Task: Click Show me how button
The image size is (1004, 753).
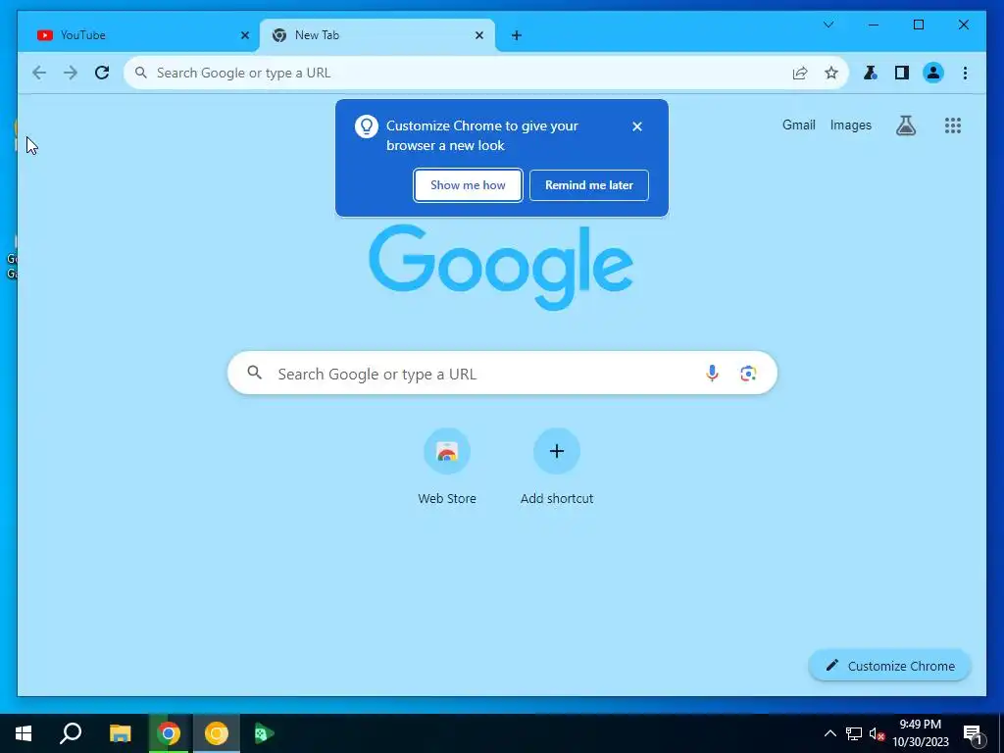Action: pos(468,185)
